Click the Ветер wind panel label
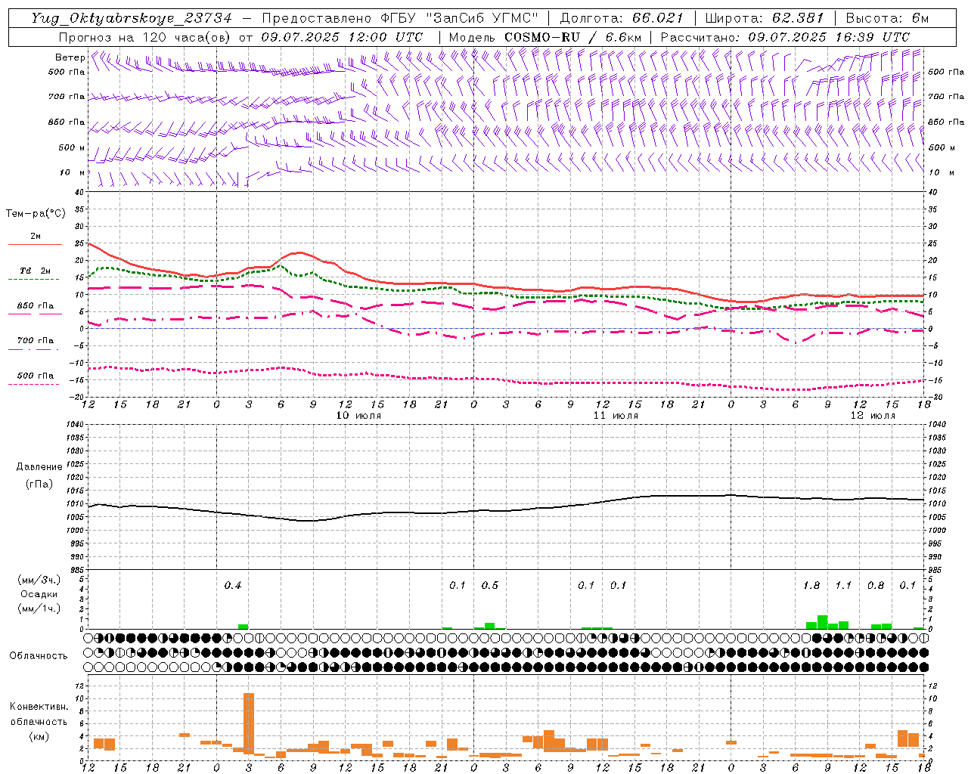 (x=70, y=57)
